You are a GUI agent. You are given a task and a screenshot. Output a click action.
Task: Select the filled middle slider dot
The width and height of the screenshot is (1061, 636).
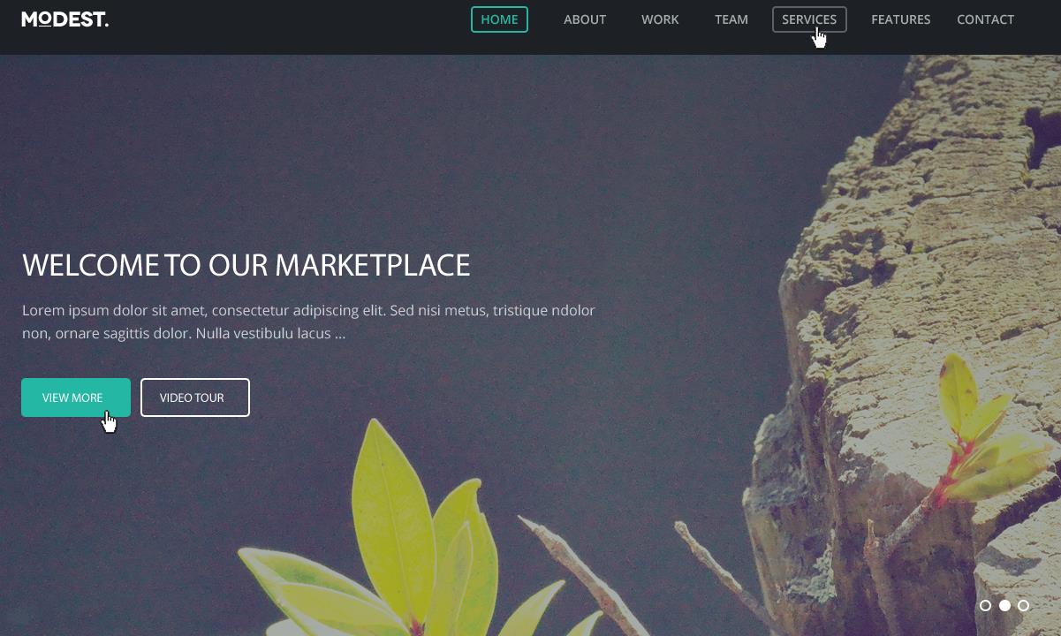click(x=1004, y=606)
